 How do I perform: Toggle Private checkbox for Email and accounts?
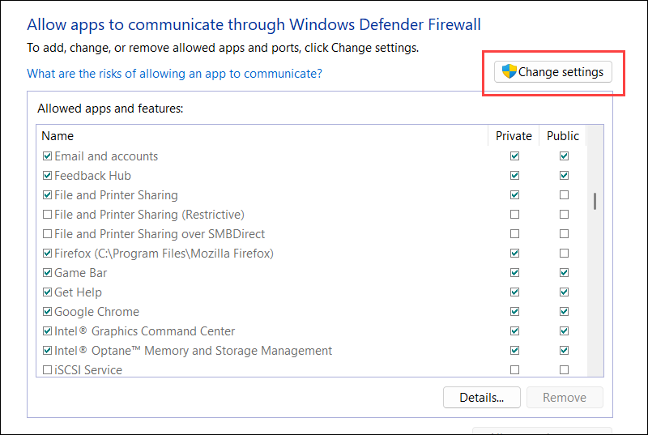point(514,156)
